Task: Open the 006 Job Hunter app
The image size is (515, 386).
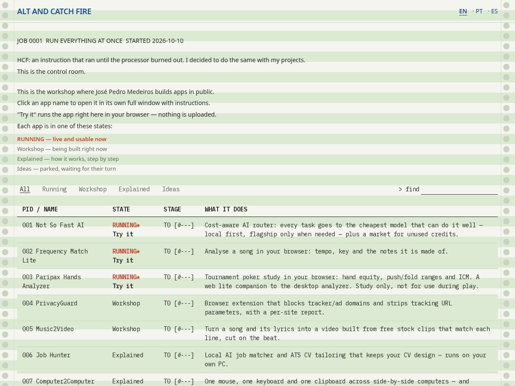Action: coord(46,355)
